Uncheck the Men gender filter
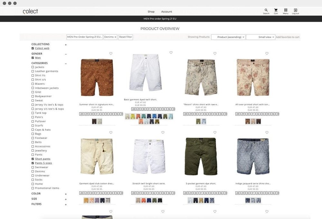 tap(33, 57)
